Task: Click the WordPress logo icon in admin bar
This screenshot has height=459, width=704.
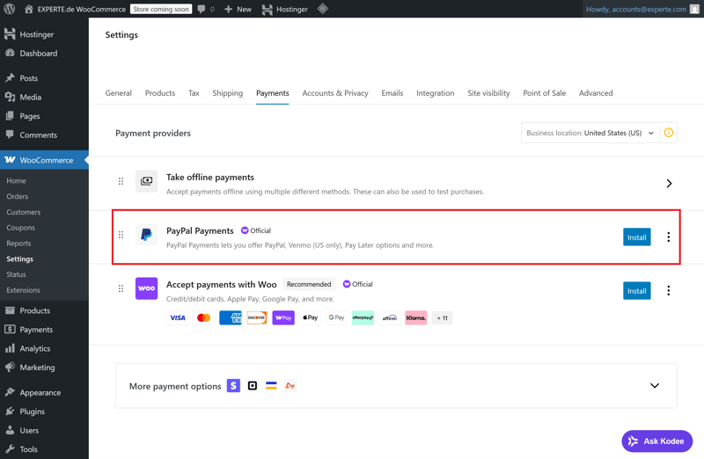Action: point(10,9)
